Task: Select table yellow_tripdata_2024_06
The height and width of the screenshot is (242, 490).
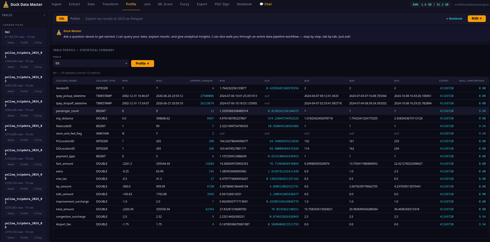Action: coord(11,189)
